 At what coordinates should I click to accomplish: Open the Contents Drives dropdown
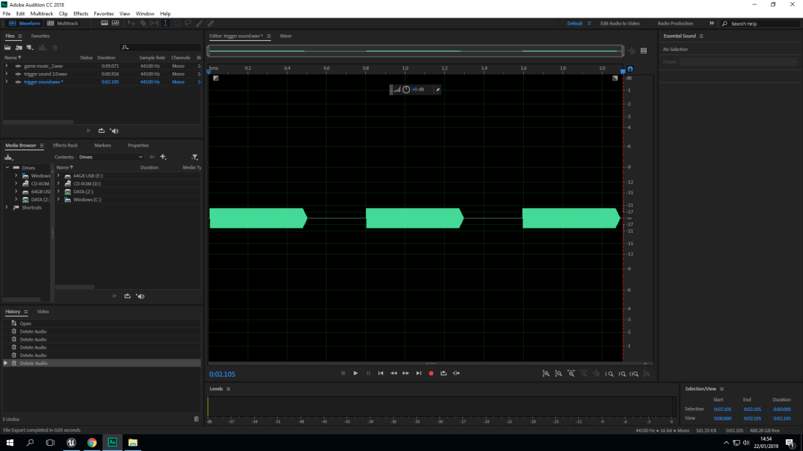pyautogui.click(x=110, y=157)
